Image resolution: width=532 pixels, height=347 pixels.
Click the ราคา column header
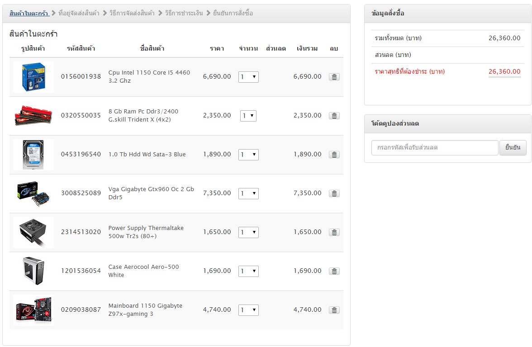pos(217,48)
